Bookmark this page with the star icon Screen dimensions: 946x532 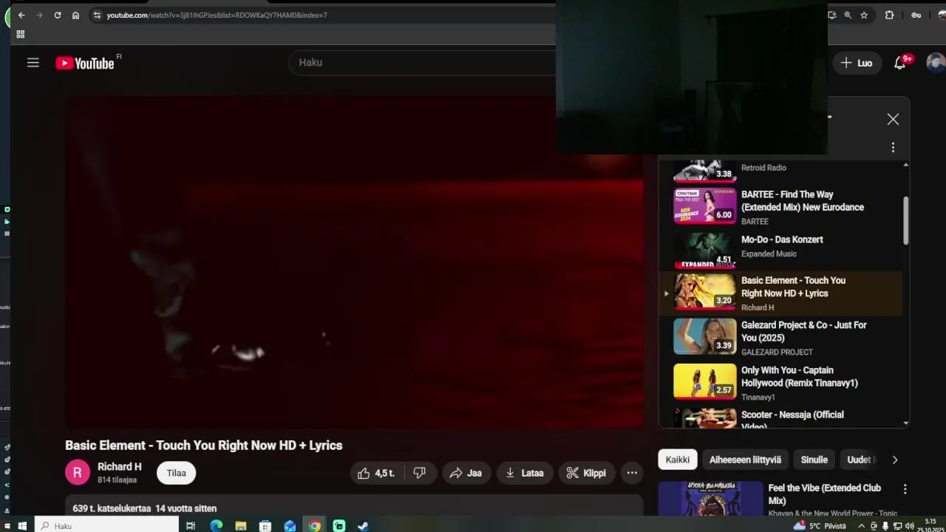[x=864, y=15]
